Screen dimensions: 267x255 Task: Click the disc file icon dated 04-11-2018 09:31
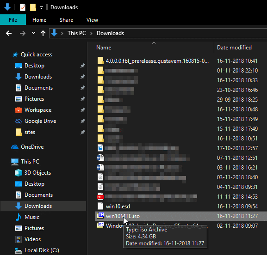[100, 187]
